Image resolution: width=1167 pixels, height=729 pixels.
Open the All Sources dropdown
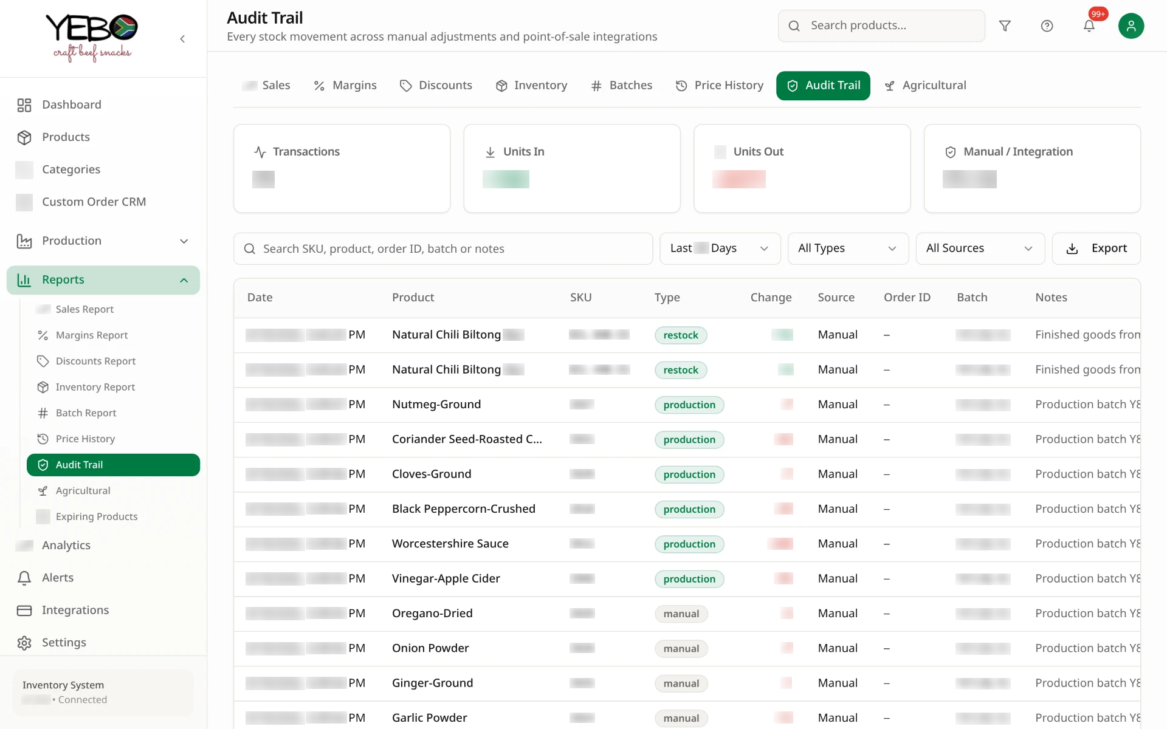[980, 248]
